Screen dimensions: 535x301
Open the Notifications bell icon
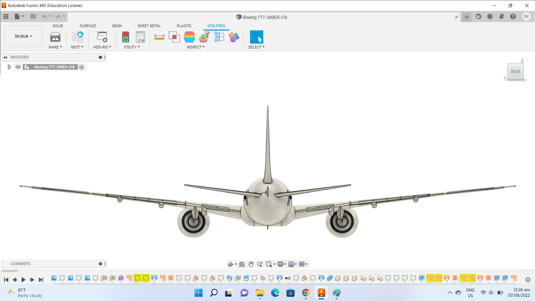[502, 17]
